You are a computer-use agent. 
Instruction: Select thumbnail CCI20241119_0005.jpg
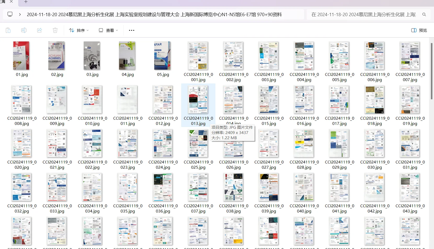(339, 56)
